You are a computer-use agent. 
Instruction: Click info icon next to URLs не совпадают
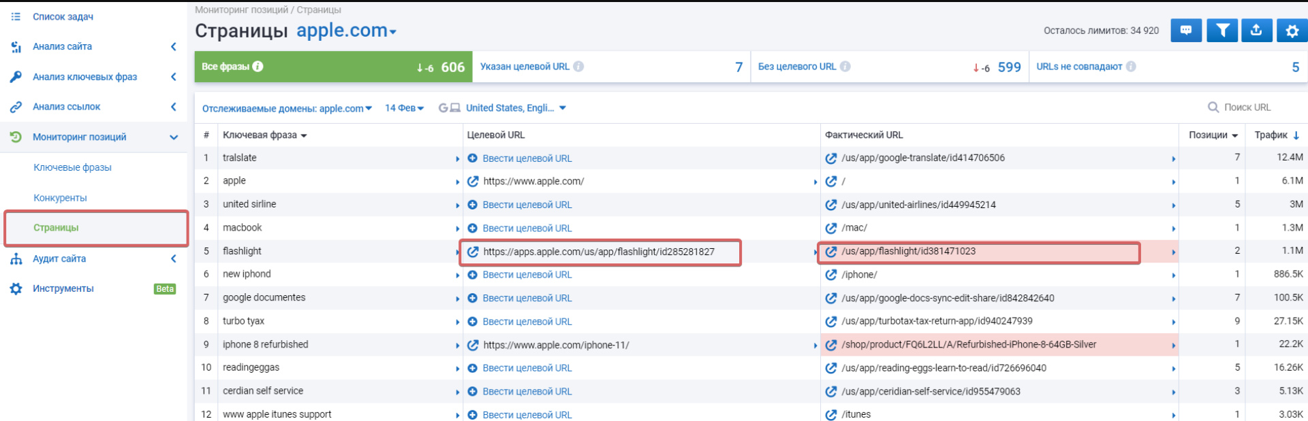coord(1131,67)
